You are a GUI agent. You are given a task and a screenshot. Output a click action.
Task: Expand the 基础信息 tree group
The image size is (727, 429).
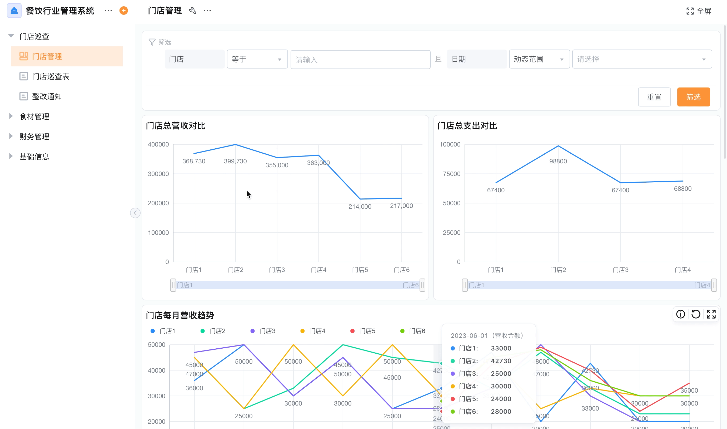pyautogui.click(x=11, y=156)
